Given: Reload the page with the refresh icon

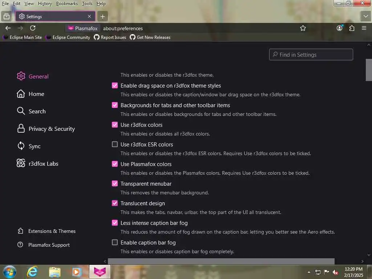Looking at the screenshot, I should point(33,28).
